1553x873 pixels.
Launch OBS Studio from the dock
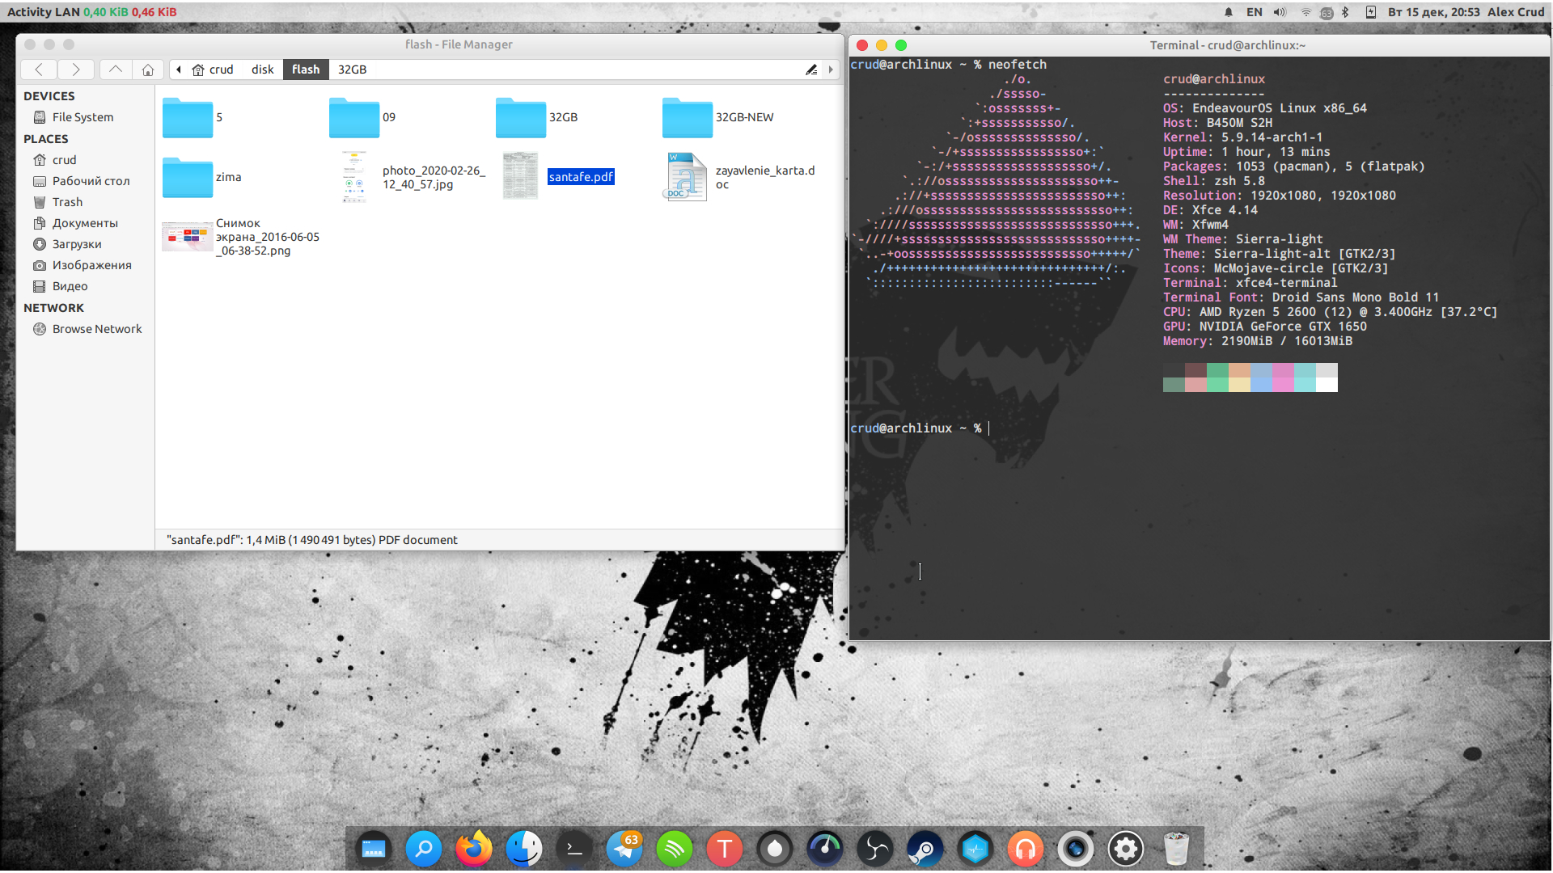(874, 849)
